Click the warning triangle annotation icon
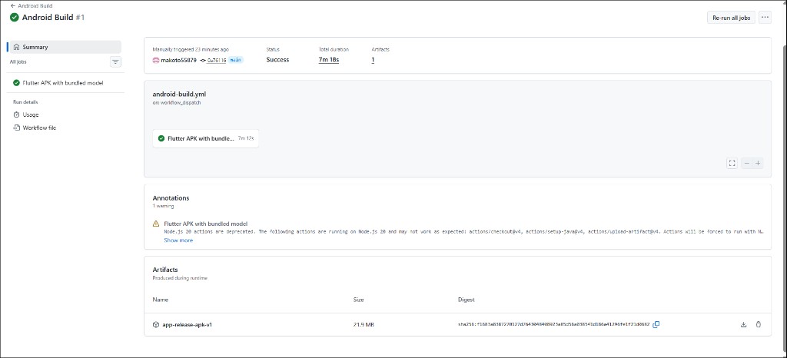787x358 pixels. [156, 224]
